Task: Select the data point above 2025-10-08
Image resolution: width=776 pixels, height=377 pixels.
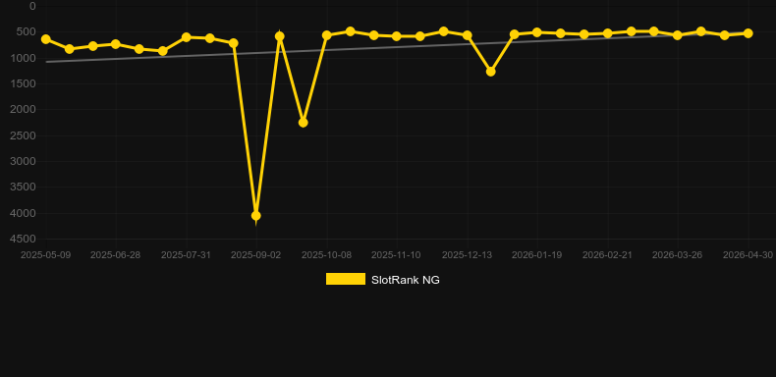Action: (327, 35)
